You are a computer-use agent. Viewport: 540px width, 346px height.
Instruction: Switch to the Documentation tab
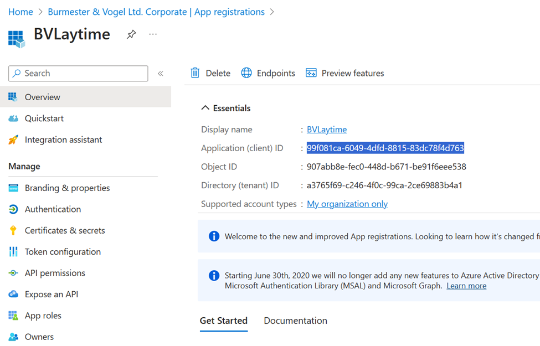click(x=296, y=321)
